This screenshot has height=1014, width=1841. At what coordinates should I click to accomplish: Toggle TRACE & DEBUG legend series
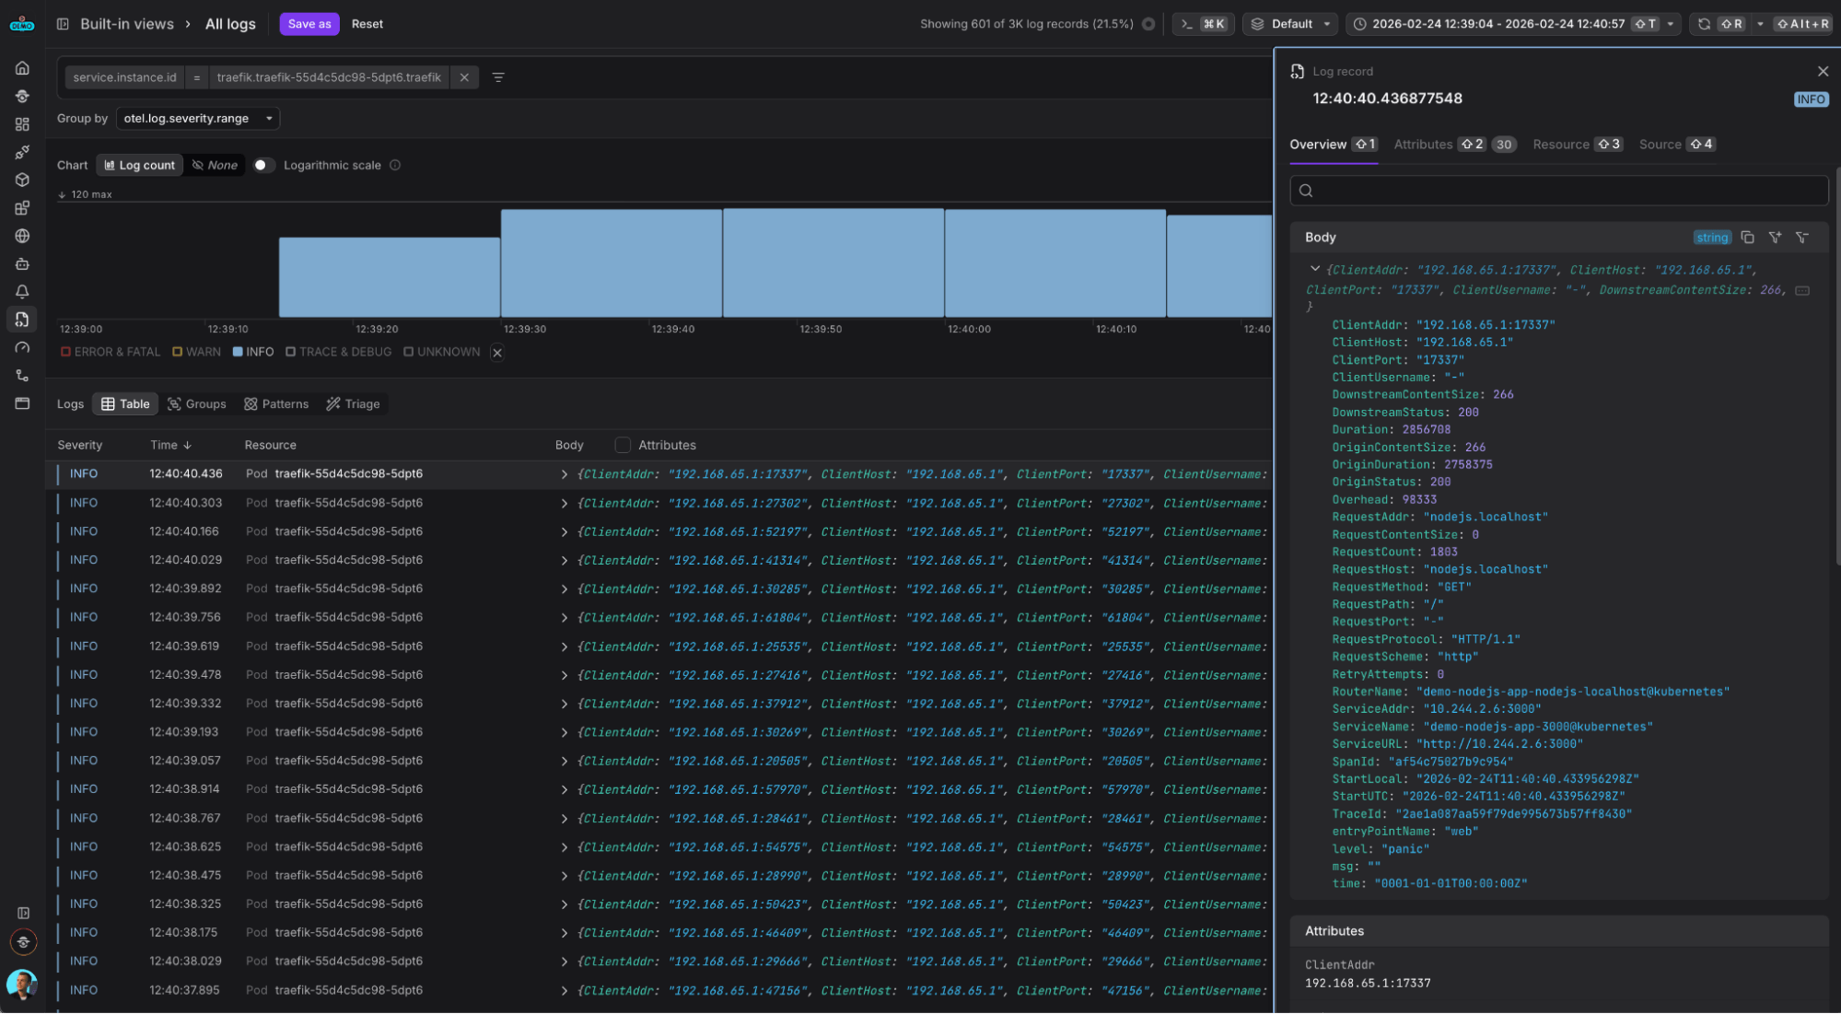(x=338, y=353)
